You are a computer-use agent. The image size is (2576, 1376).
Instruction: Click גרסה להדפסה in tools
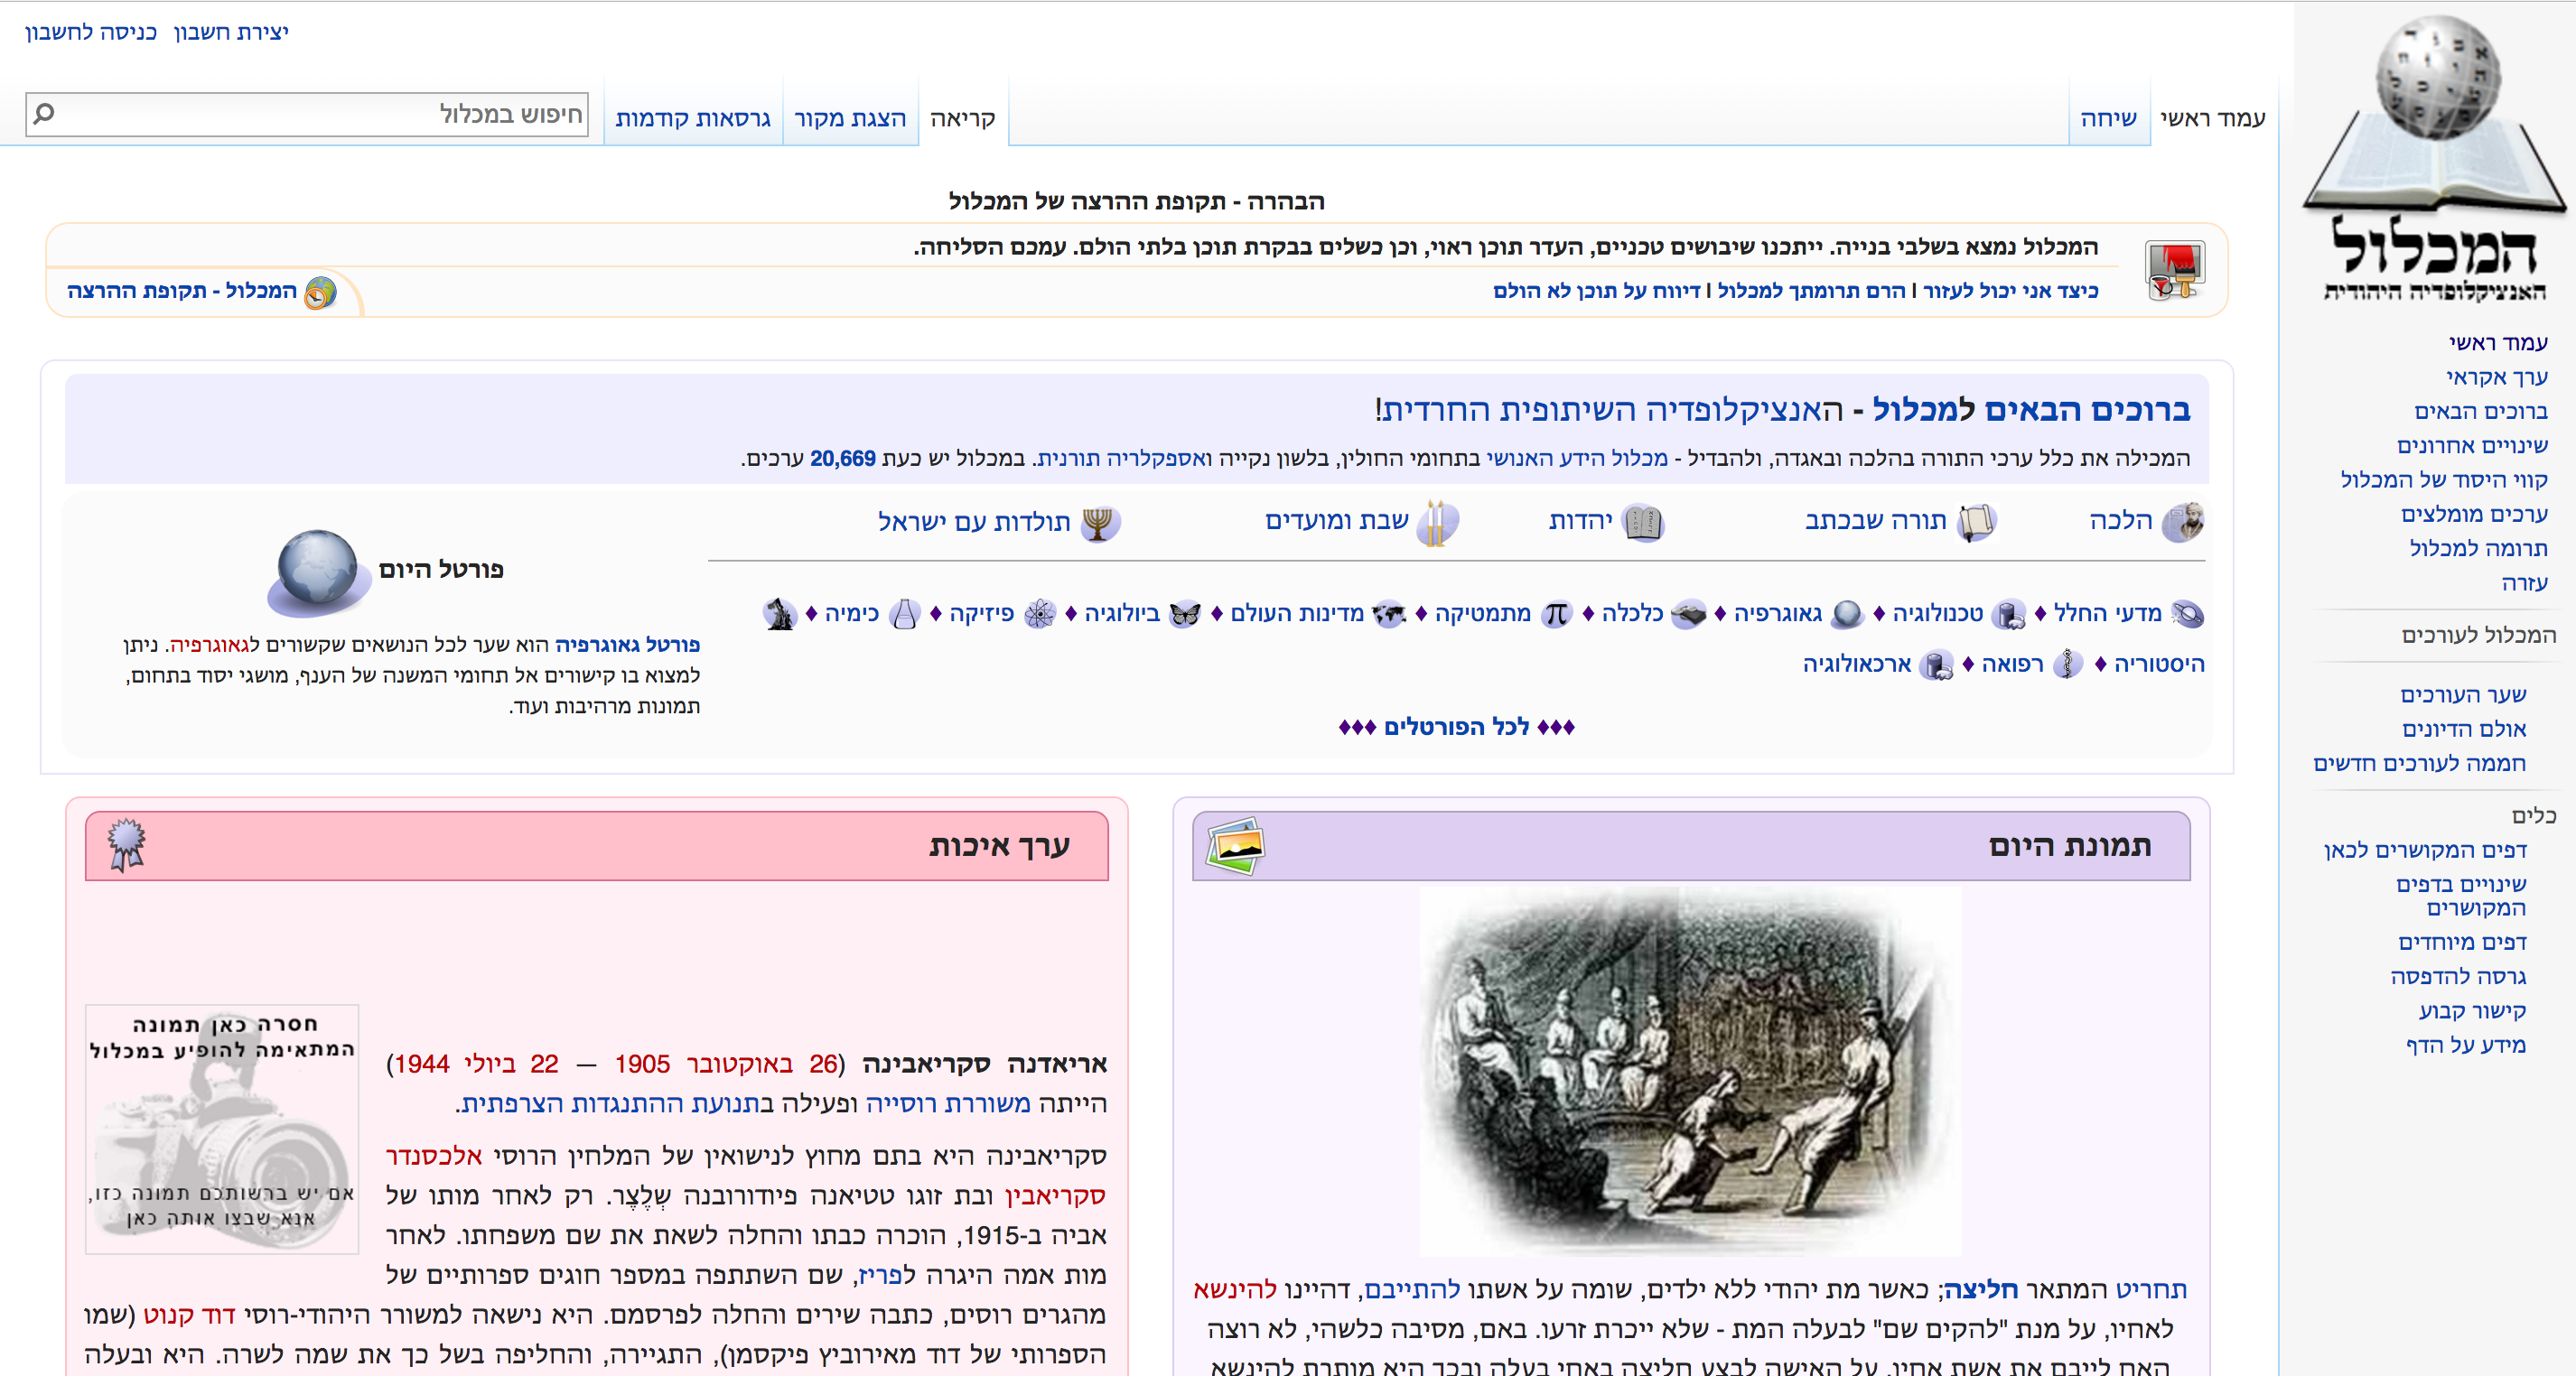[2458, 976]
